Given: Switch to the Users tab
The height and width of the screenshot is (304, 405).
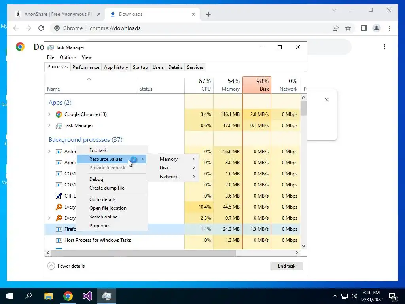Looking at the screenshot, I should point(158,67).
